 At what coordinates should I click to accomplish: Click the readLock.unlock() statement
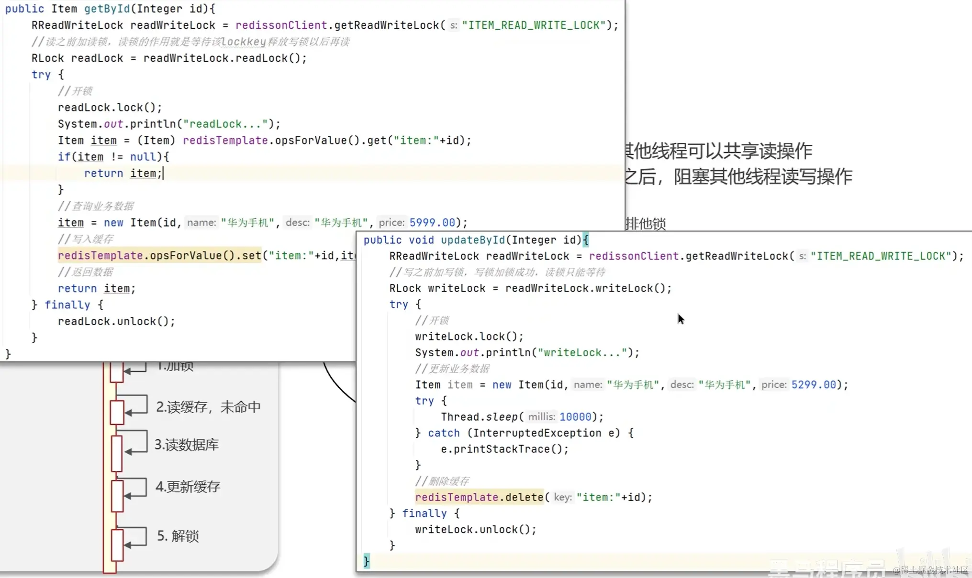[116, 321]
